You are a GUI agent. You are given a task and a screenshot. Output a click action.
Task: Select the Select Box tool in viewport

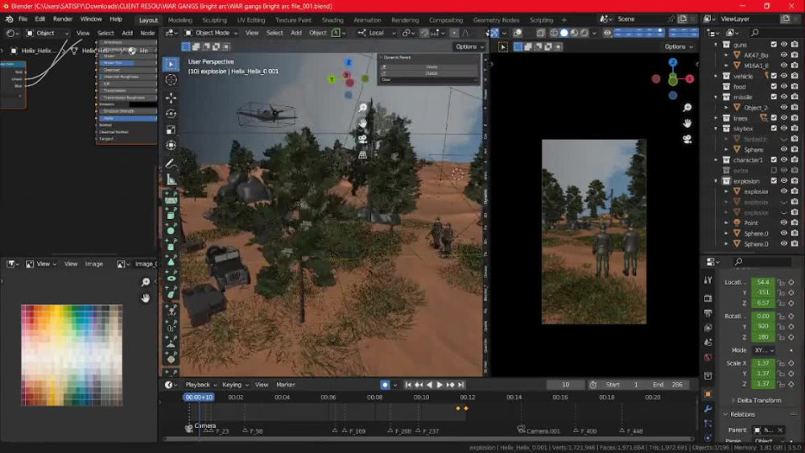click(x=171, y=64)
